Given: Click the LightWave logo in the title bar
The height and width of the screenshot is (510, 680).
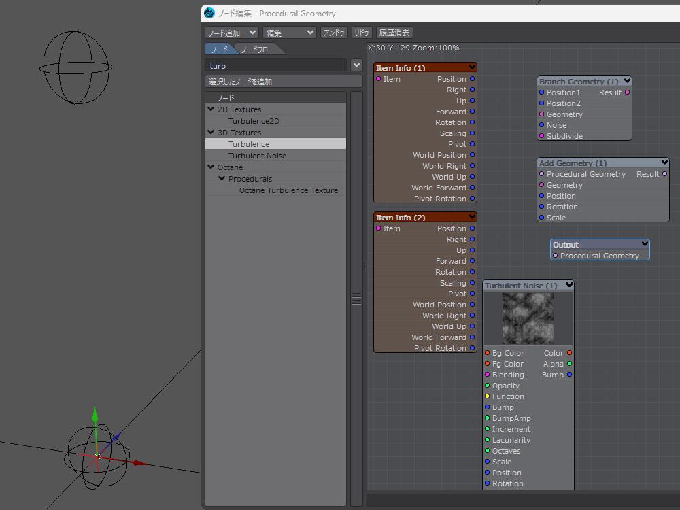Looking at the screenshot, I should pos(209,14).
